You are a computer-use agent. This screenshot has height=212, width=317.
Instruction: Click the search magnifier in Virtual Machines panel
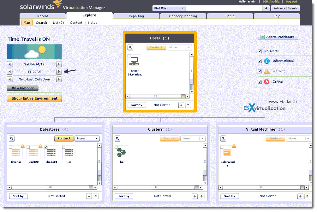[x=223, y=138]
